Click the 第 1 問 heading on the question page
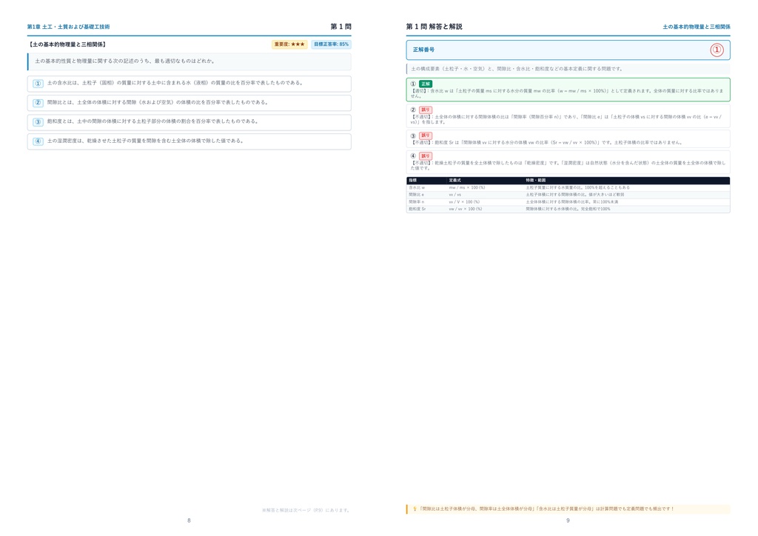The height and width of the screenshot is (536, 758). coord(341,27)
